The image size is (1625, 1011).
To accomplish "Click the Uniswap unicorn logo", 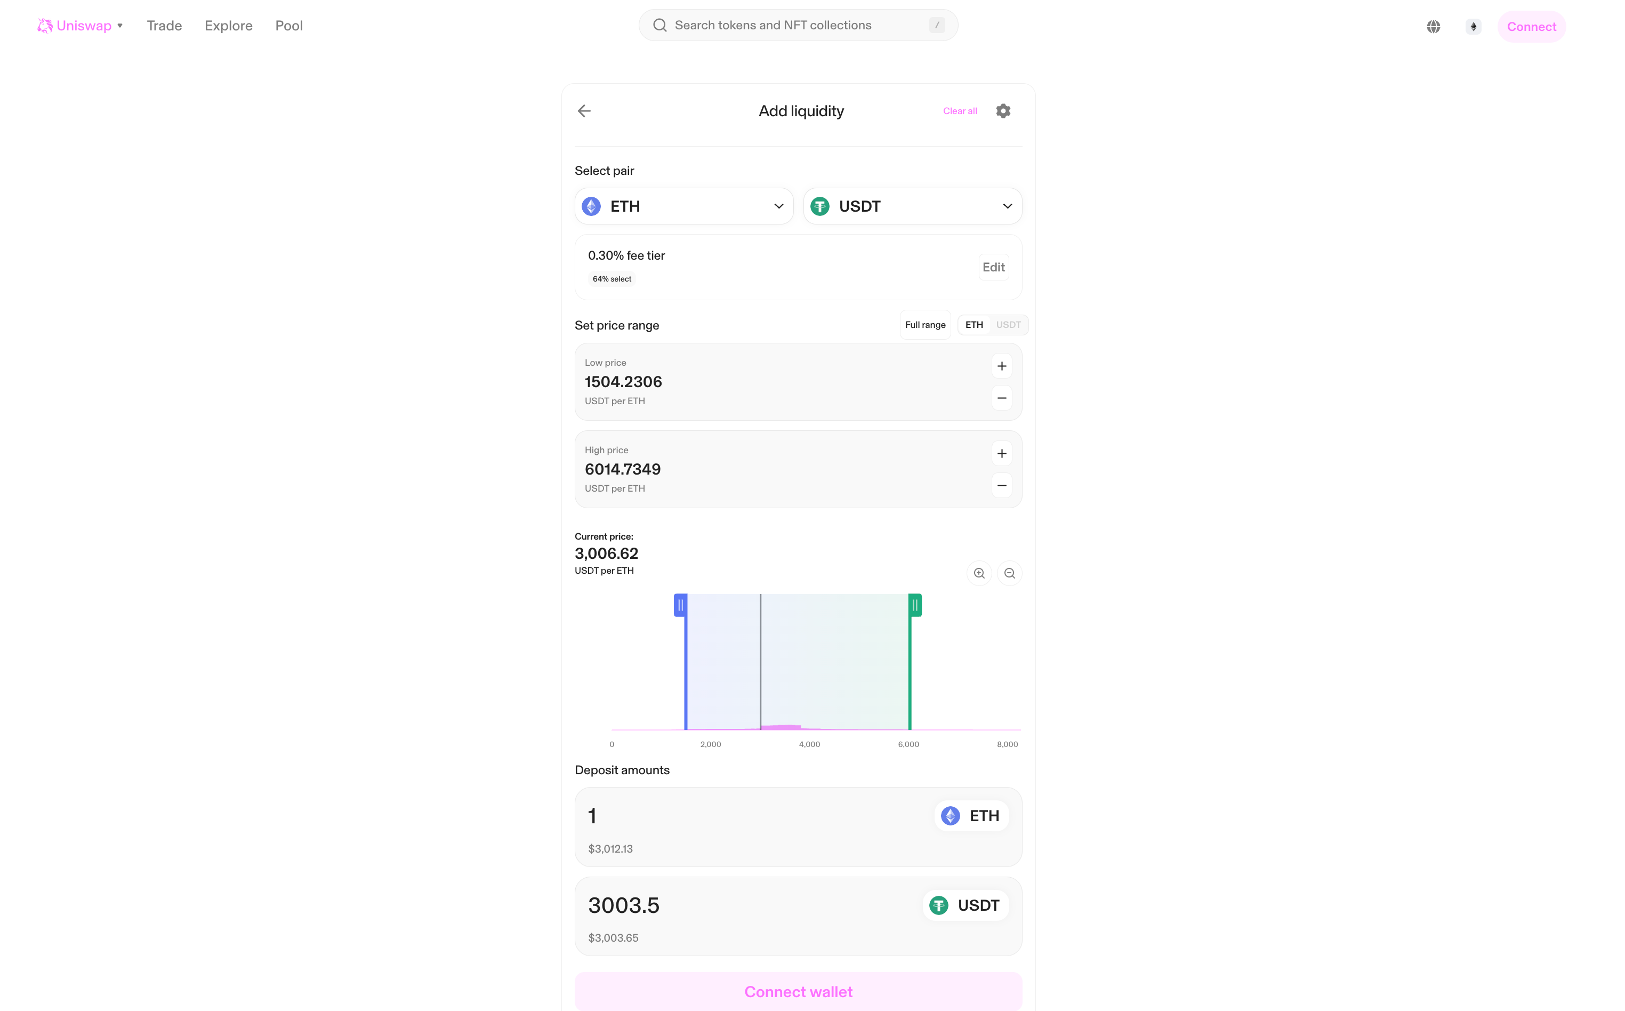I will [44, 26].
